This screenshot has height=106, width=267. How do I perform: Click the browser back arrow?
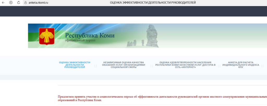[x=3, y=3]
